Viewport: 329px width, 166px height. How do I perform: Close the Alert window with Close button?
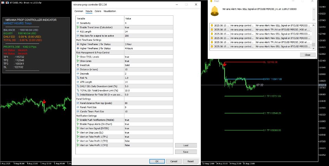pos(308,55)
